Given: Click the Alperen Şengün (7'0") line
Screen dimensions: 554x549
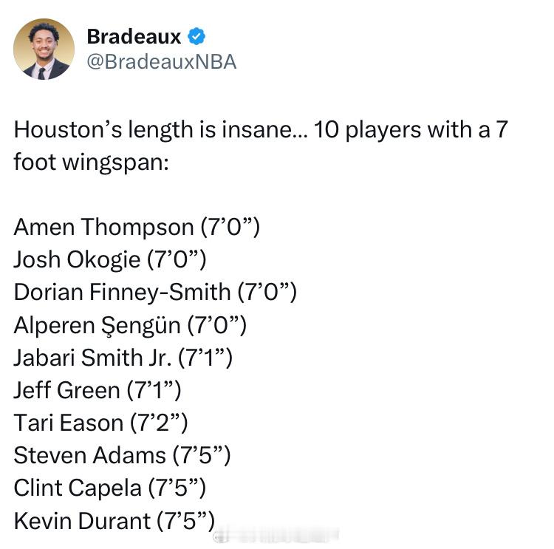Looking at the screenshot, I should point(130,325).
